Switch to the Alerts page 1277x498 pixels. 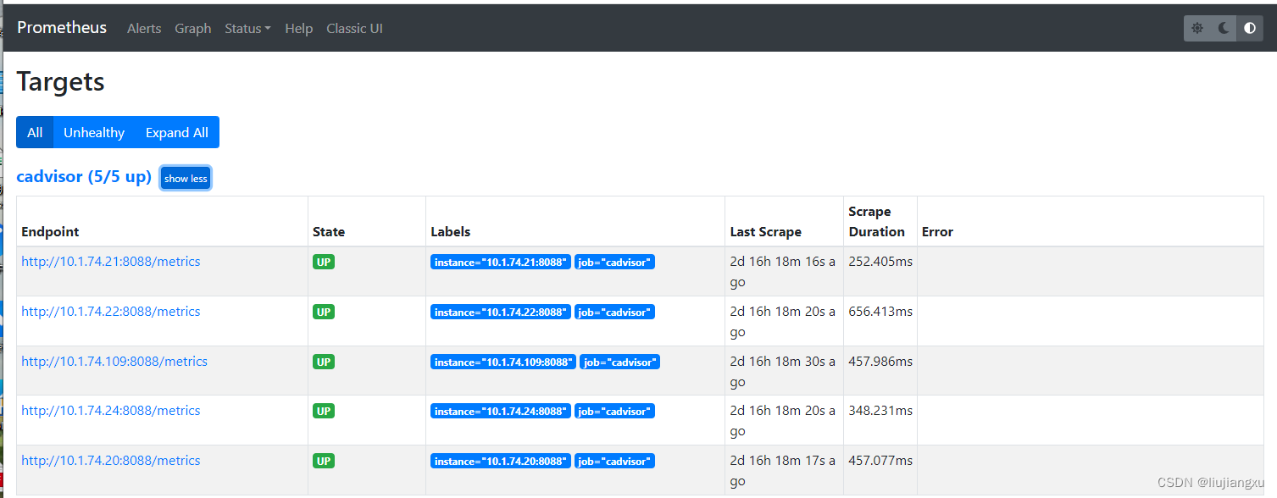click(x=143, y=28)
